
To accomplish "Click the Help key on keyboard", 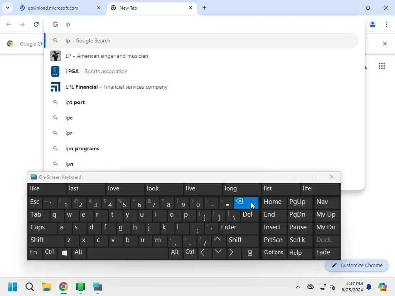I will (299, 253).
